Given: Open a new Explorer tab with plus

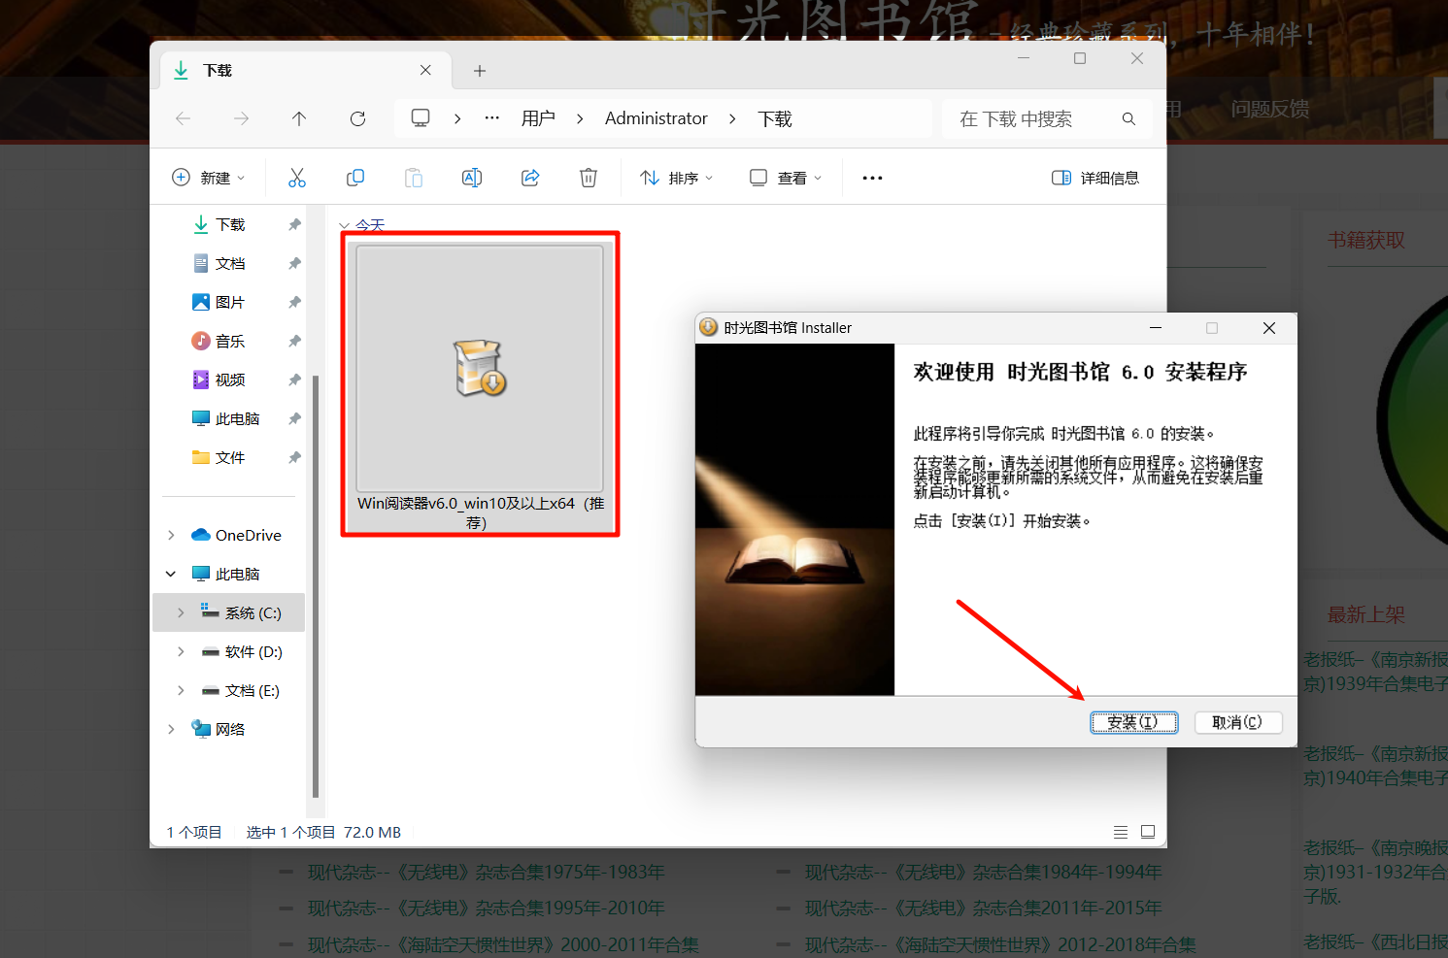Looking at the screenshot, I should [480, 71].
